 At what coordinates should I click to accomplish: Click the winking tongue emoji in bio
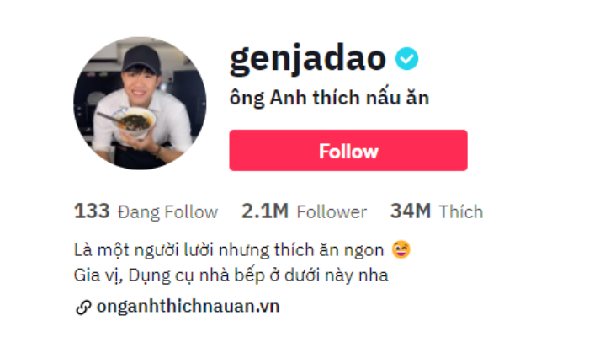click(x=401, y=249)
